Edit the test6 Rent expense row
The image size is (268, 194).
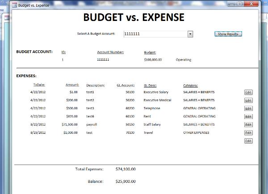248,116
